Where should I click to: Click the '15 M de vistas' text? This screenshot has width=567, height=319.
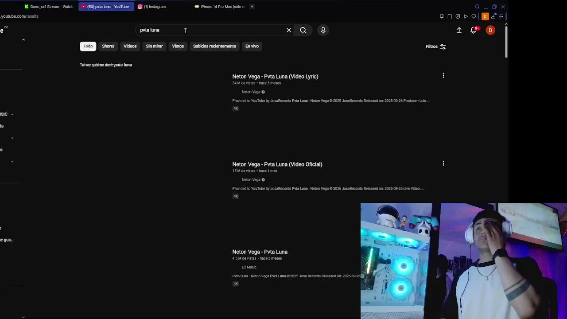pos(244,171)
